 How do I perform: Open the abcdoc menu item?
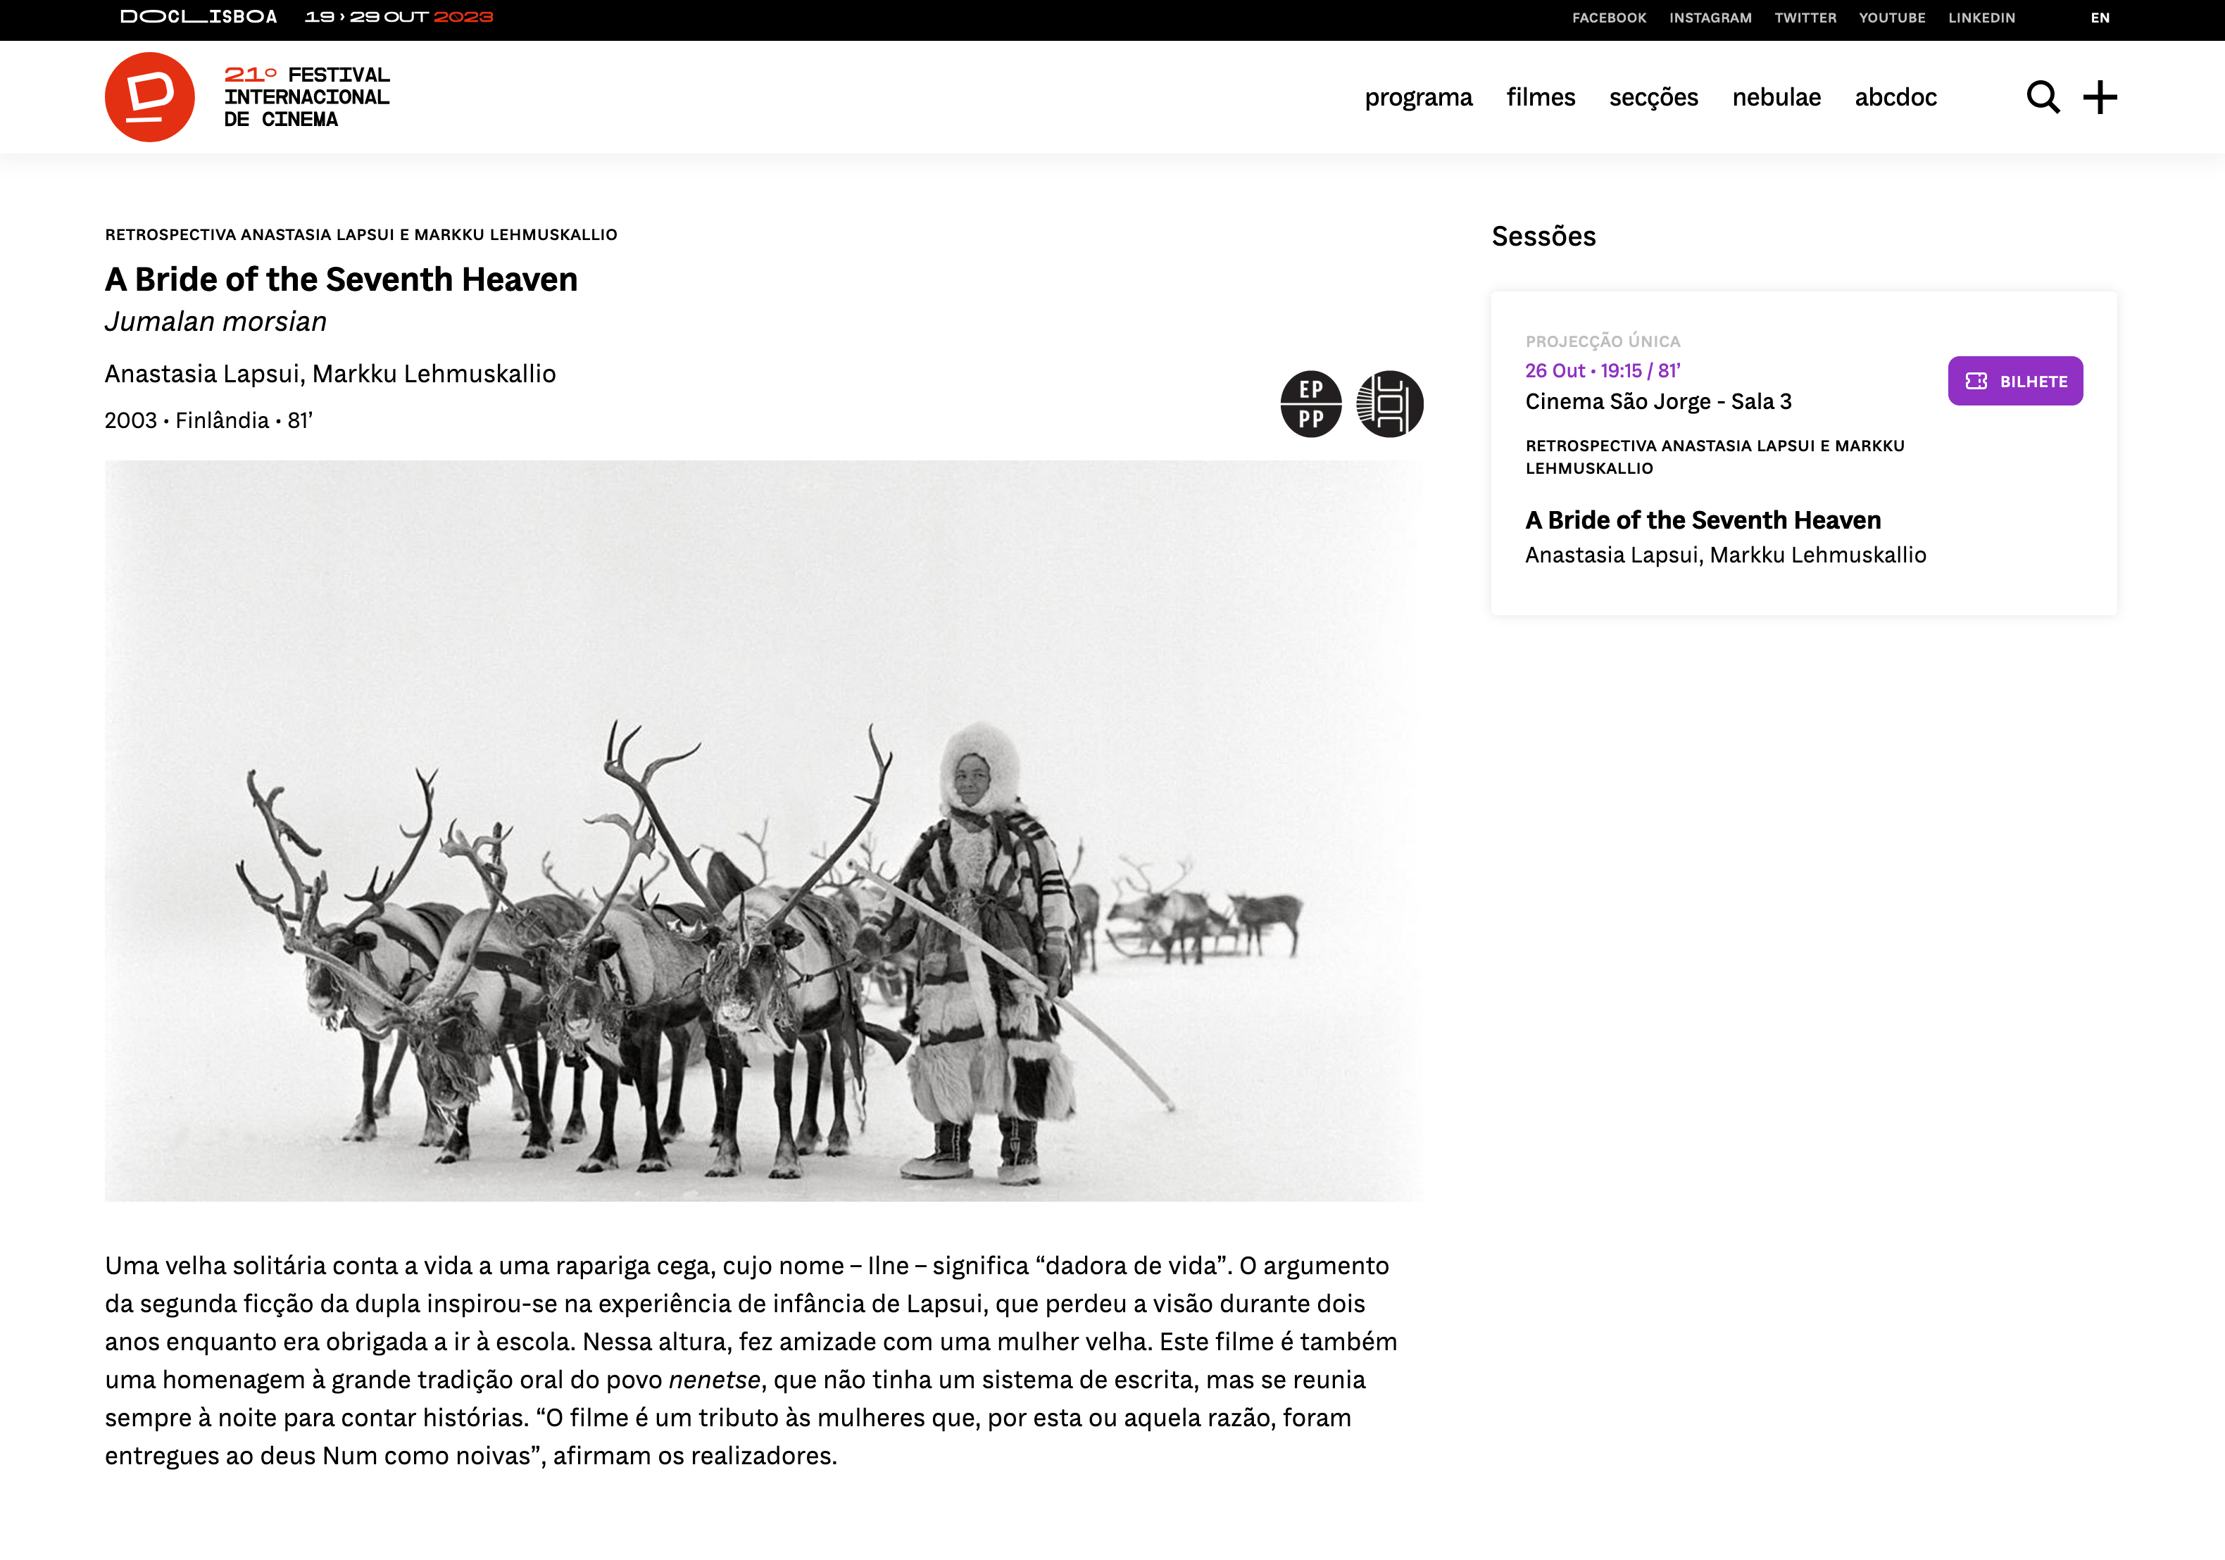(1895, 97)
